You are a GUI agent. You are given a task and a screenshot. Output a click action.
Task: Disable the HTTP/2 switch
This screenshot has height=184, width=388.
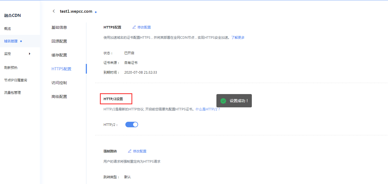click(x=132, y=125)
